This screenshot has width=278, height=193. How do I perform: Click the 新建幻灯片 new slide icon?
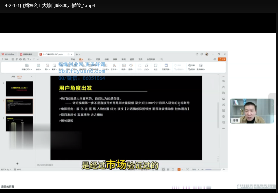27,65
